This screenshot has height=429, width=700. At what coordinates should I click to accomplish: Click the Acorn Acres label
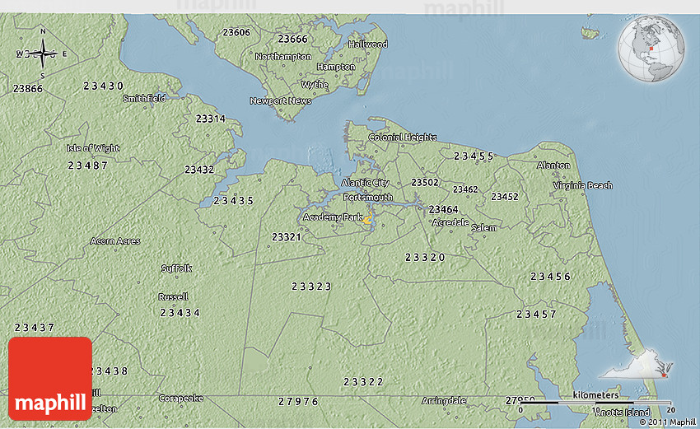pos(114,241)
